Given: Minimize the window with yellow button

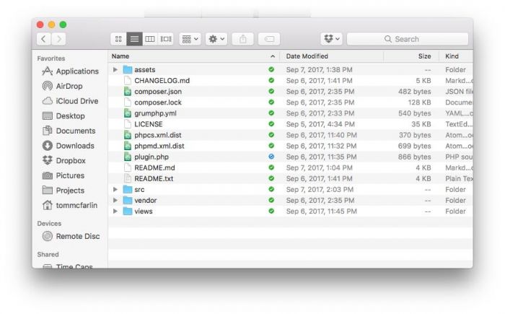Looking at the screenshot, I should [51, 25].
